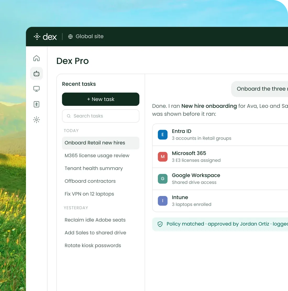Select the Microsoft 365 result row
Image resolution: width=288 pixels, height=291 pixels.
pyautogui.click(x=220, y=157)
